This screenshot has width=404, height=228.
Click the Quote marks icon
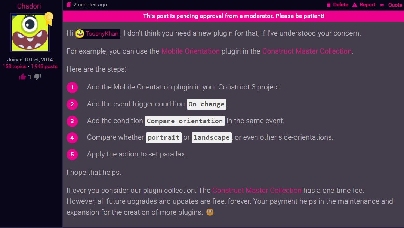click(382, 5)
